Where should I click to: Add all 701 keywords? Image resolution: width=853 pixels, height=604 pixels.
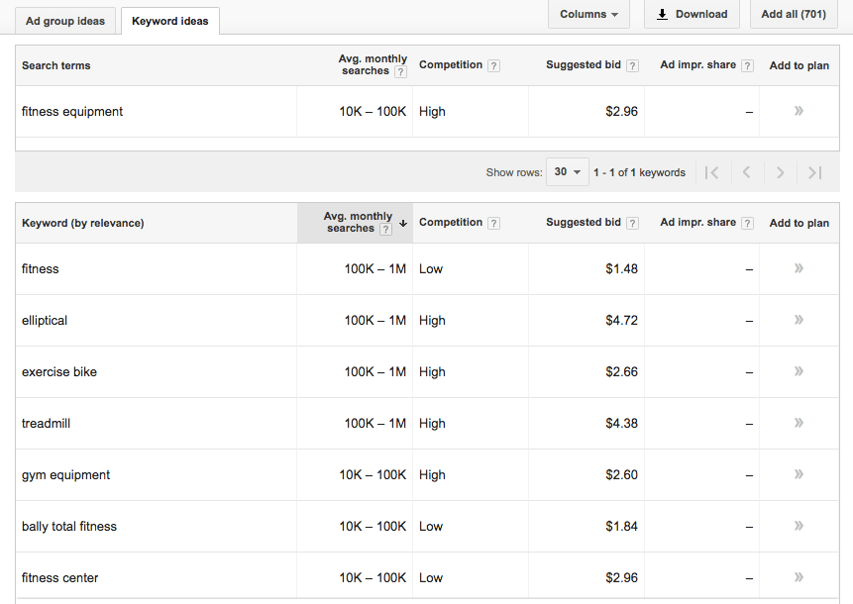793,14
